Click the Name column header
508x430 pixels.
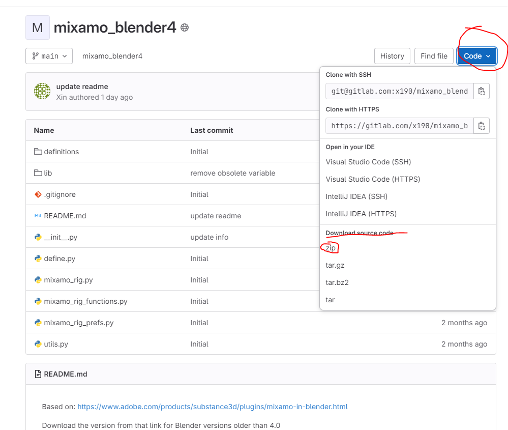click(x=44, y=130)
